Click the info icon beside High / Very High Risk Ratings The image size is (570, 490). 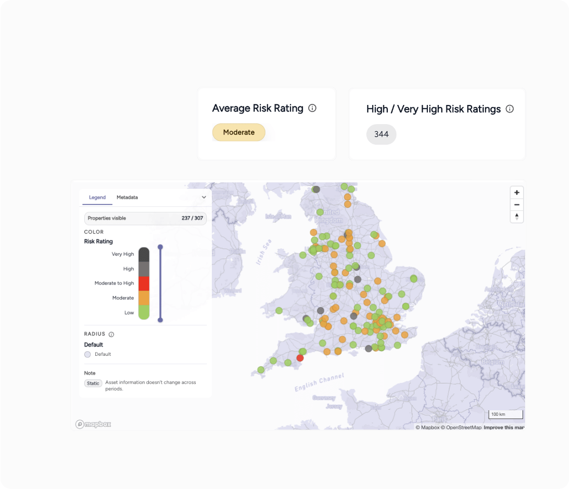click(509, 109)
